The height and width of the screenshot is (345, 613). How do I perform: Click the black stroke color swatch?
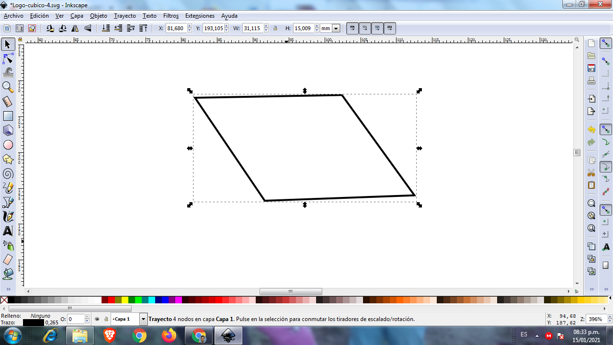tap(33, 322)
